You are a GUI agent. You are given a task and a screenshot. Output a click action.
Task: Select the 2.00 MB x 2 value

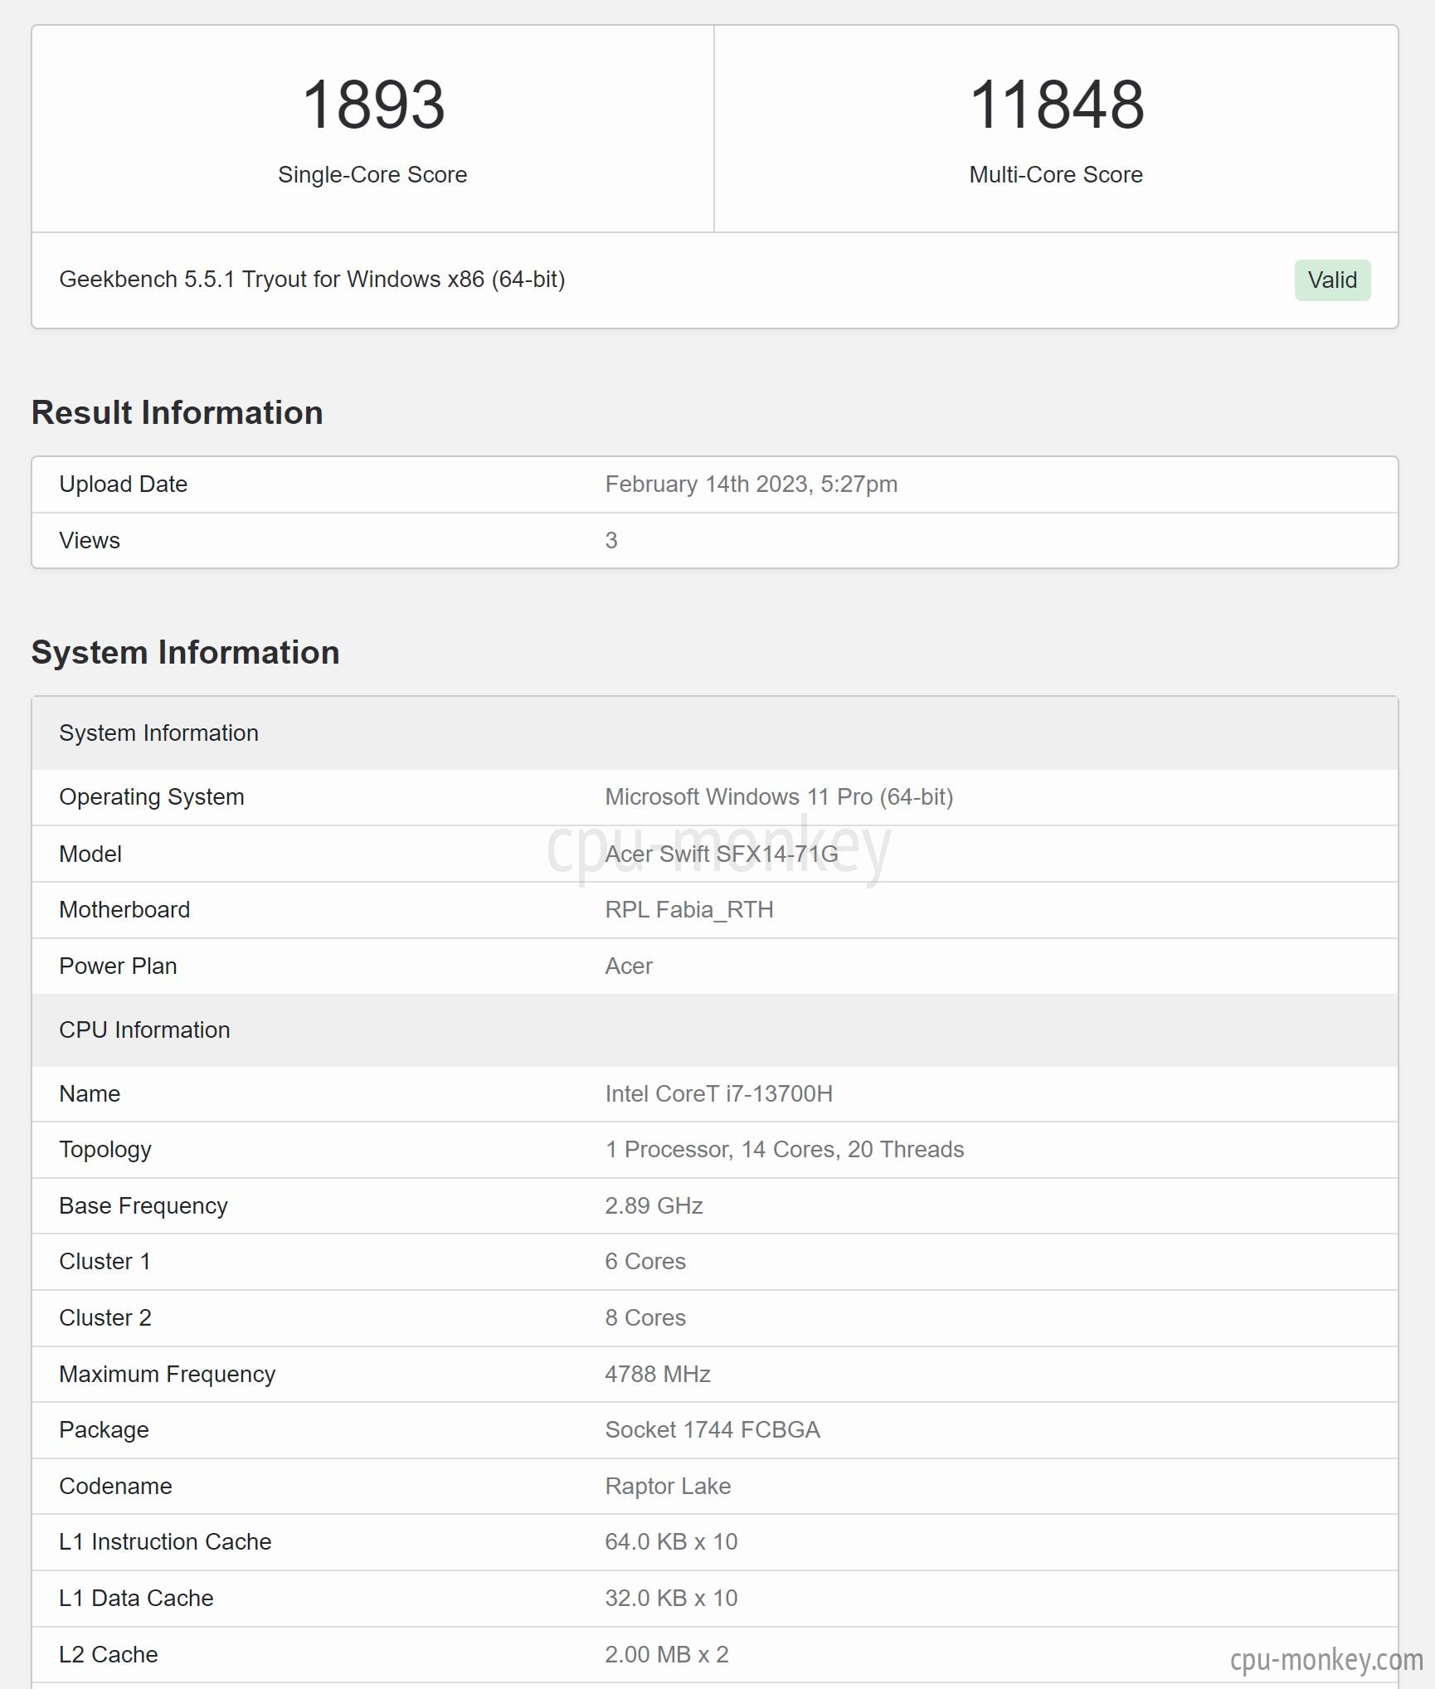click(667, 1655)
